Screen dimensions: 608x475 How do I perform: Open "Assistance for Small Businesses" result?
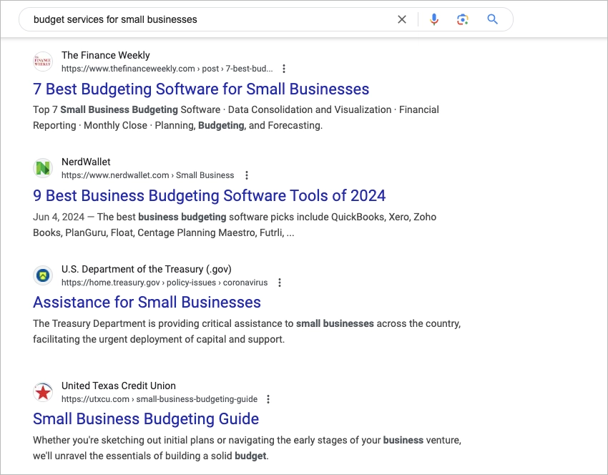pos(147,302)
